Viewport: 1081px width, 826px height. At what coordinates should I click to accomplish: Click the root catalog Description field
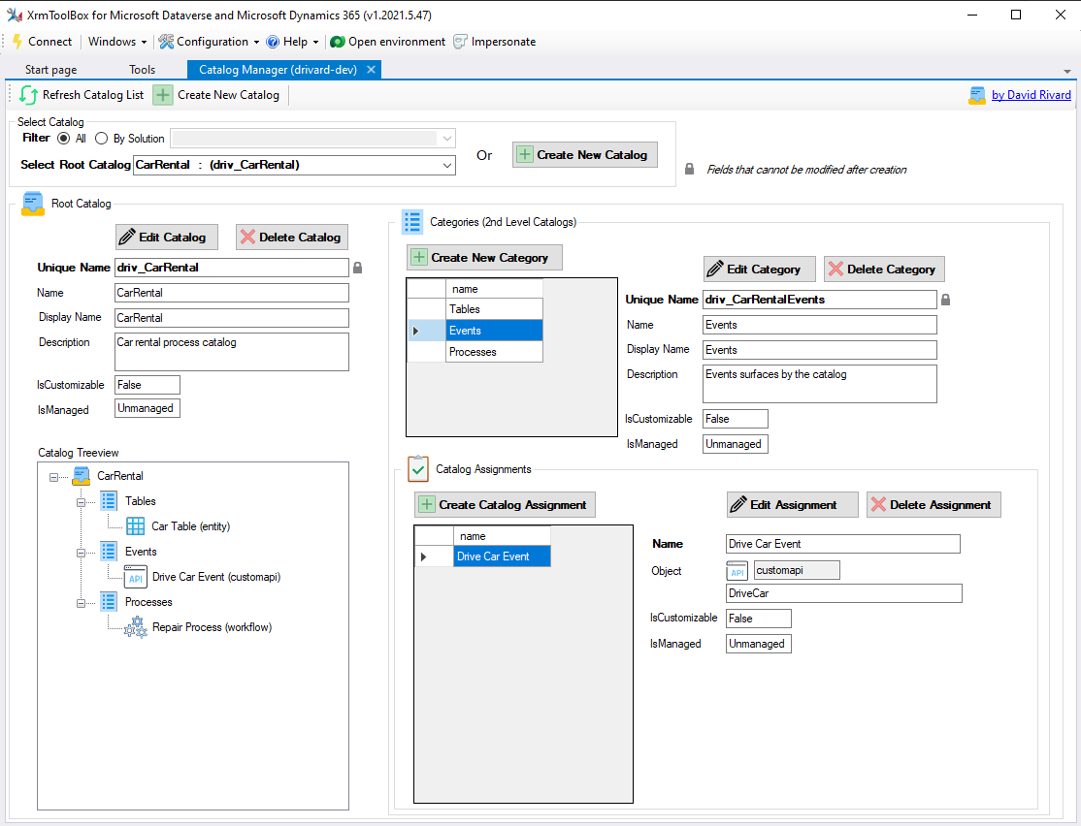[231, 352]
